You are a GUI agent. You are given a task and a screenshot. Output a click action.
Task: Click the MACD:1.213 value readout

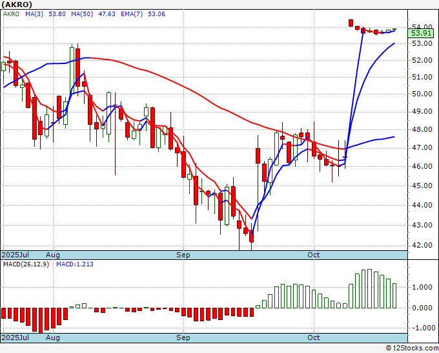[x=75, y=264]
